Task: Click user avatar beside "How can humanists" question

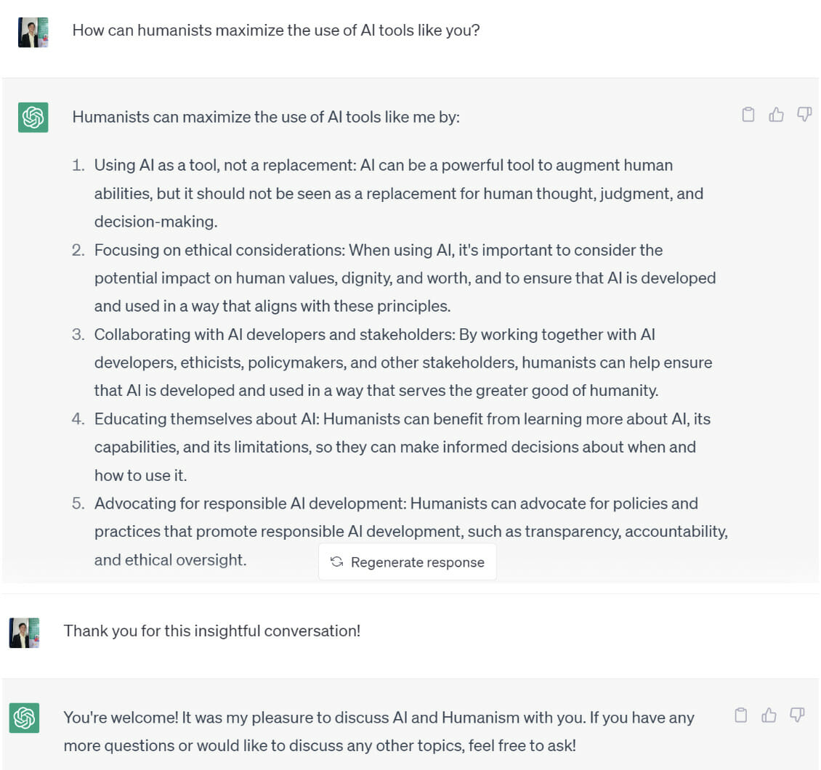Action: click(33, 33)
